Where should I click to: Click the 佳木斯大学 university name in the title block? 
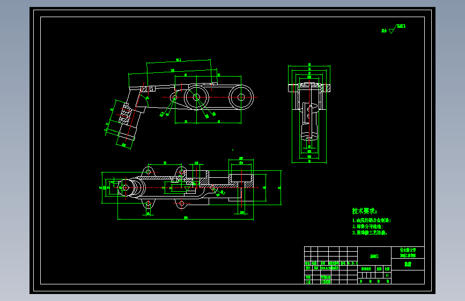point(408,250)
